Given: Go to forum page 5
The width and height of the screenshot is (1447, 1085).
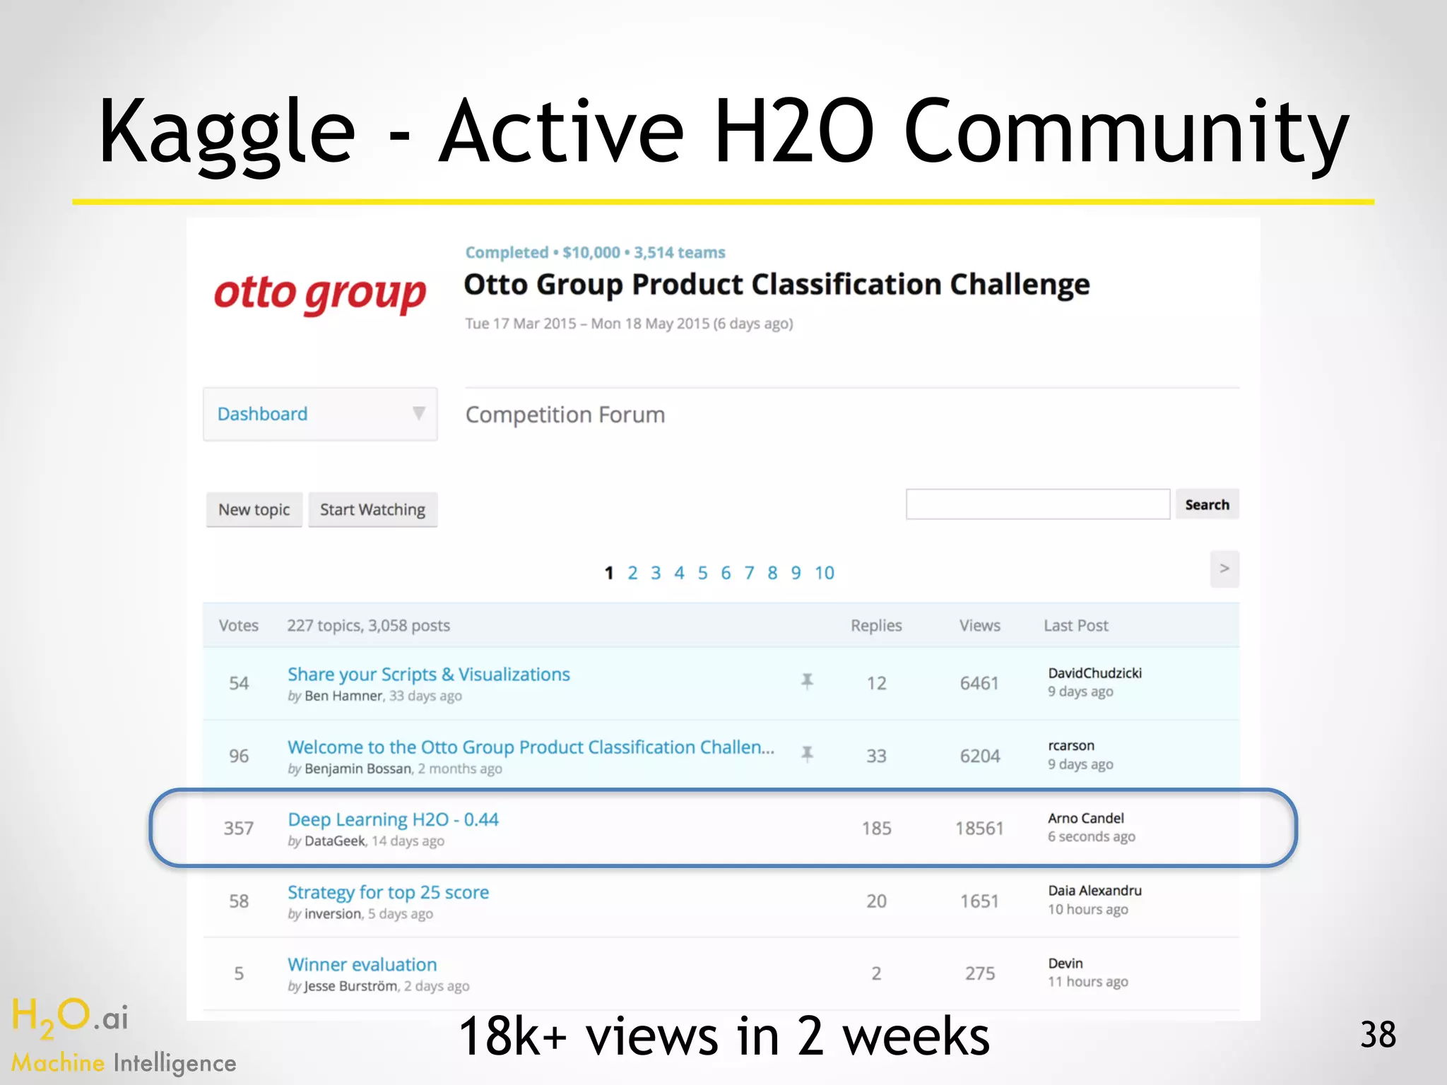Looking at the screenshot, I should point(702,573).
